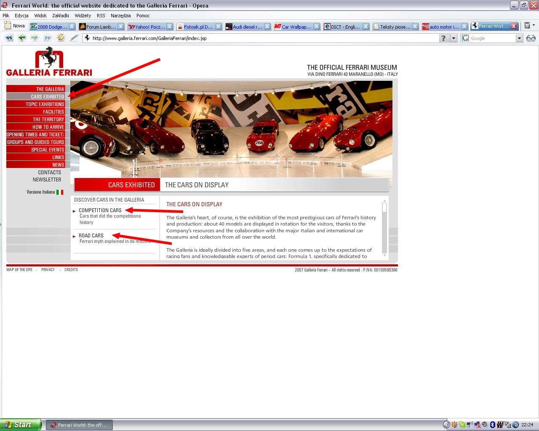
Task: Open the Widok menu
Action: tap(40, 16)
